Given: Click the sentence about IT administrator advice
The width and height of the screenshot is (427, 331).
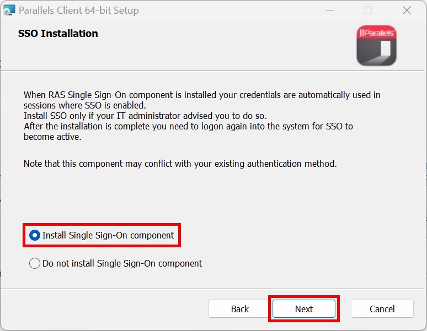Looking at the screenshot, I should (145, 116).
